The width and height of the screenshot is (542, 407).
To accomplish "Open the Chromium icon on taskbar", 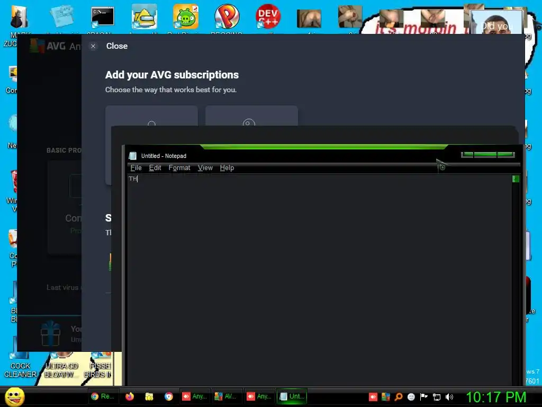I will point(169,396).
